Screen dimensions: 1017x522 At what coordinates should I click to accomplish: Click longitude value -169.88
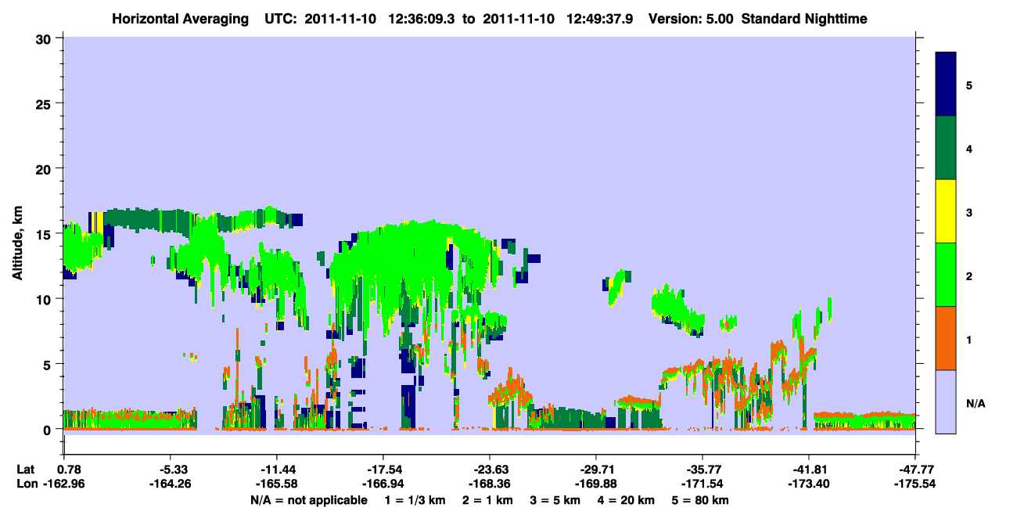[596, 484]
